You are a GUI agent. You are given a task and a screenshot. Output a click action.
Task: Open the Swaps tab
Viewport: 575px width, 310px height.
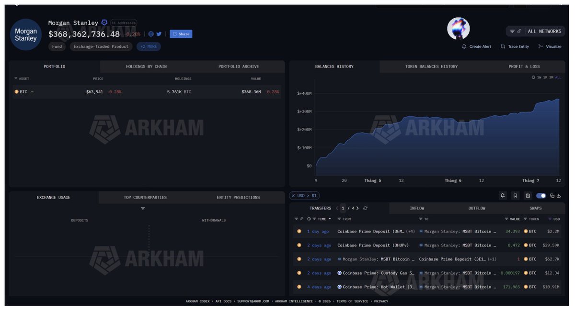point(536,208)
